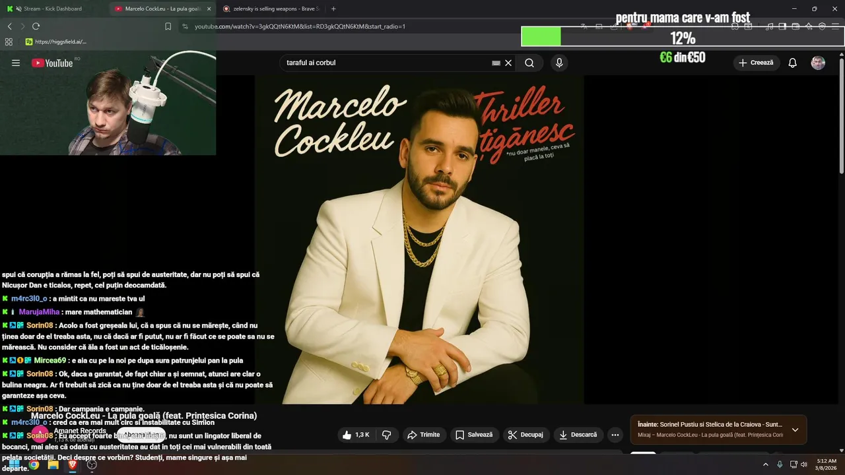The height and width of the screenshot is (475, 845).
Task: Open Brave VPN shield icon
Action: click(x=822, y=26)
